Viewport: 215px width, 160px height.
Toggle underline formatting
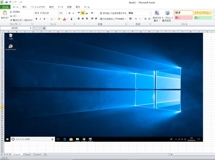pyautogui.click(x=44, y=19)
